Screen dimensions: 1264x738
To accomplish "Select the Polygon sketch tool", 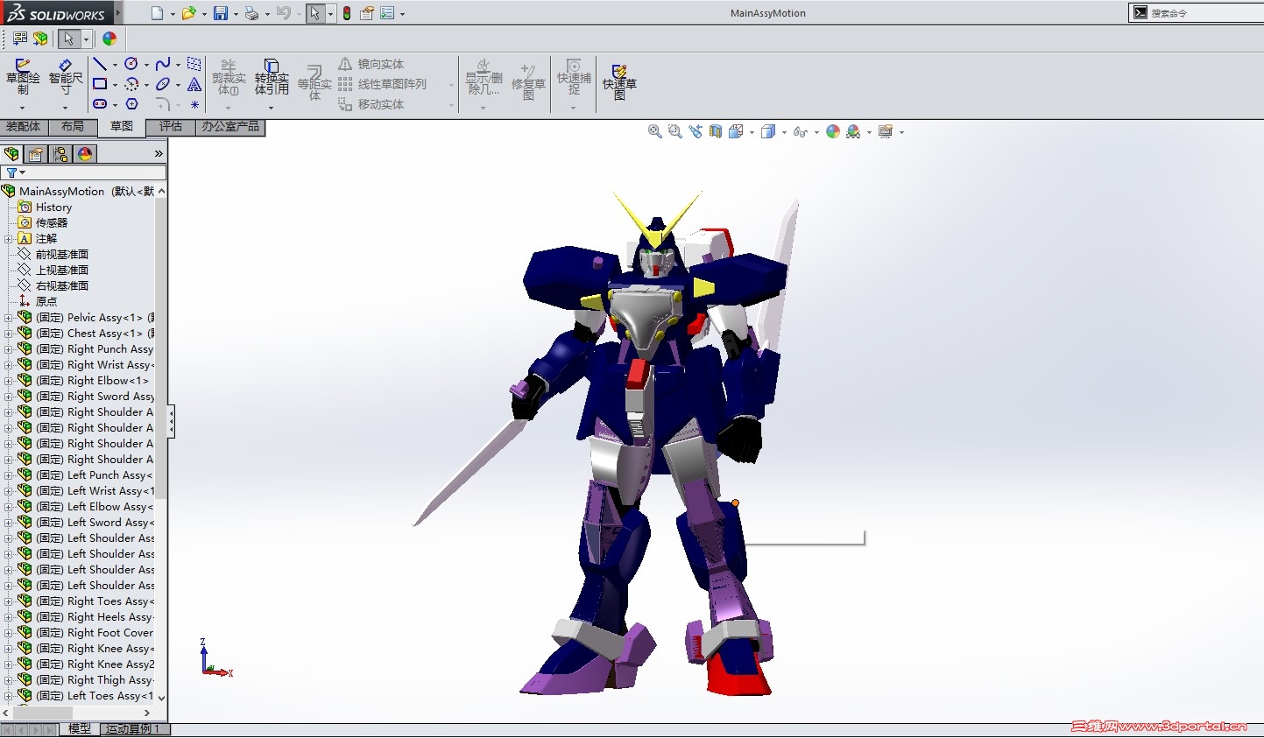I will pos(131,104).
